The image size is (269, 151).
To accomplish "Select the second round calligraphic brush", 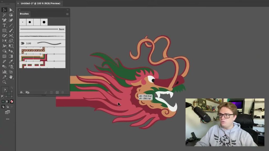I will click(30, 22).
